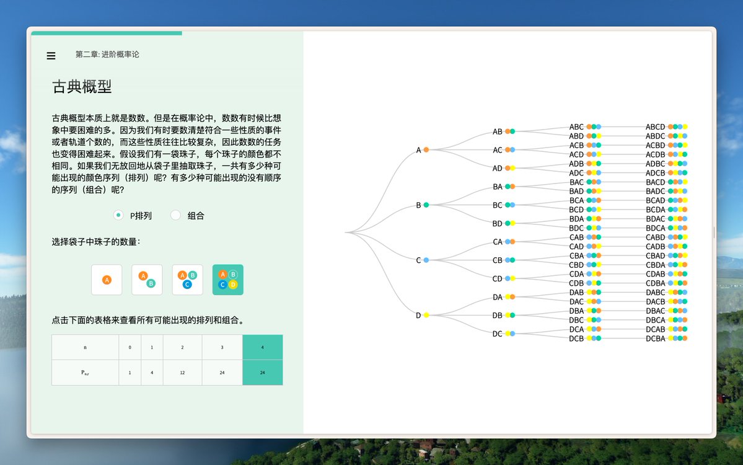Select the 组合 radio button

tap(175, 215)
